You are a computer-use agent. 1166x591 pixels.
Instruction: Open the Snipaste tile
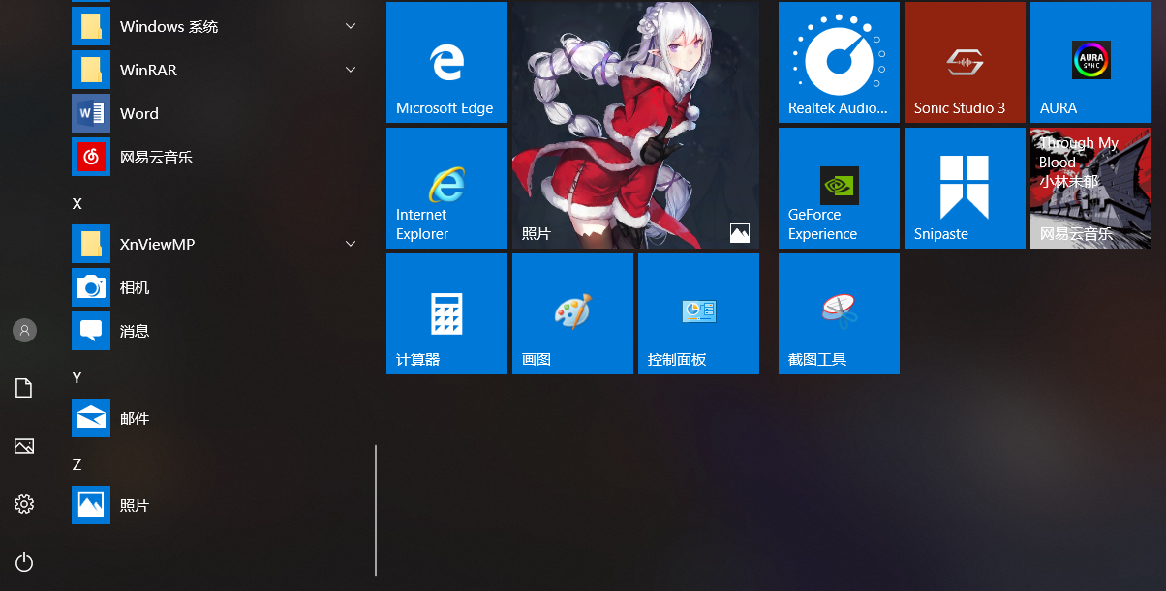tap(965, 188)
